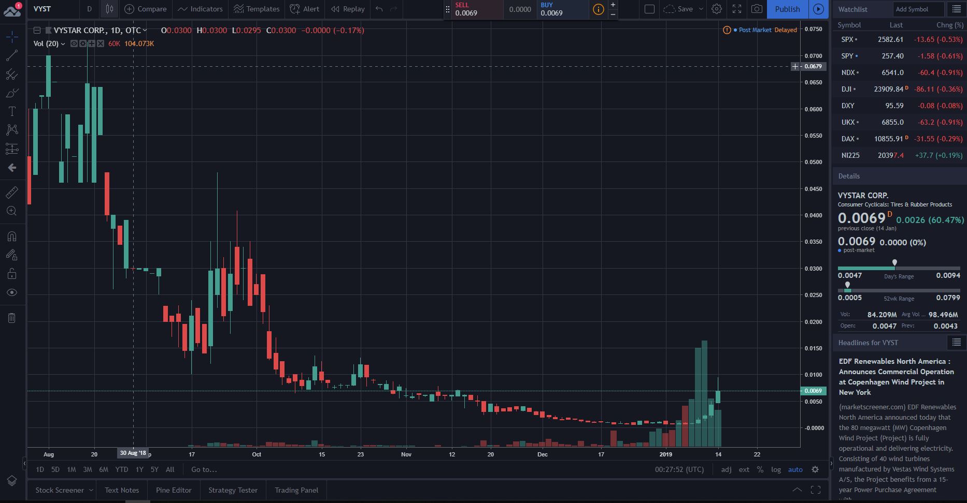Click the Compare symbol button

click(x=146, y=9)
